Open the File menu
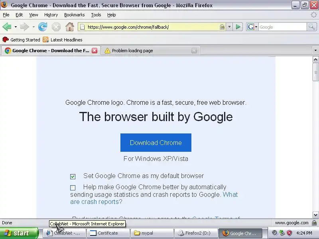Image resolution: width=319 pixels, height=239 pixels. [x=6, y=15]
